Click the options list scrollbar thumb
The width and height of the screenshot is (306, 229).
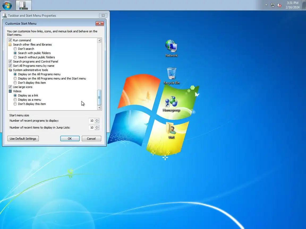(99, 97)
